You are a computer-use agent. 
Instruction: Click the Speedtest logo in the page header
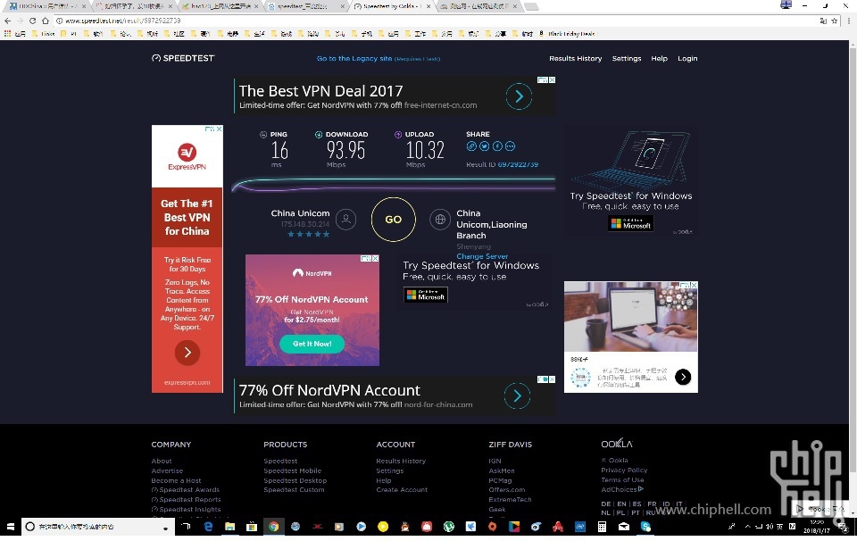(183, 58)
